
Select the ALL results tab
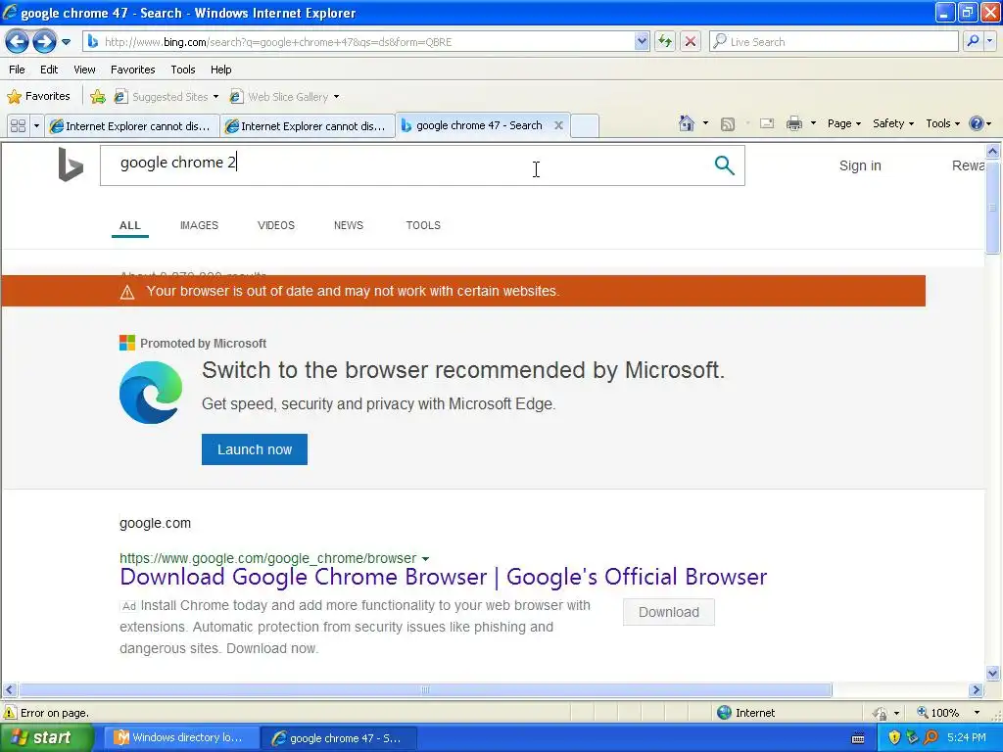click(130, 225)
